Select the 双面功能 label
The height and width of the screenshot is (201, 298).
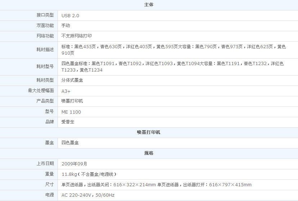click(x=45, y=26)
